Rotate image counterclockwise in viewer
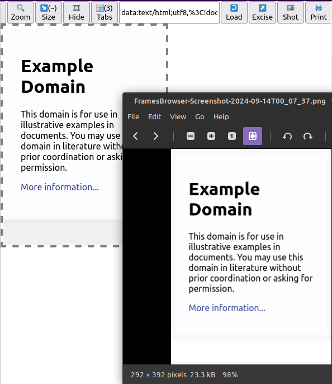This screenshot has width=332, height=384. pyautogui.click(x=287, y=136)
